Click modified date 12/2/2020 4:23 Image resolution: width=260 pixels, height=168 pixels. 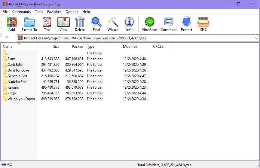136,87
